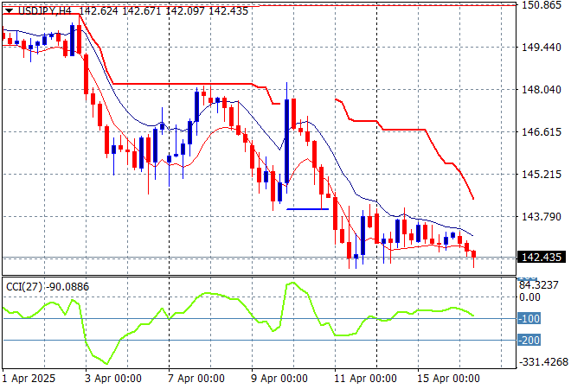The height and width of the screenshot is (389, 571).
Task: Click the 148.040 price axis label
Action: click(x=542, y=90)
